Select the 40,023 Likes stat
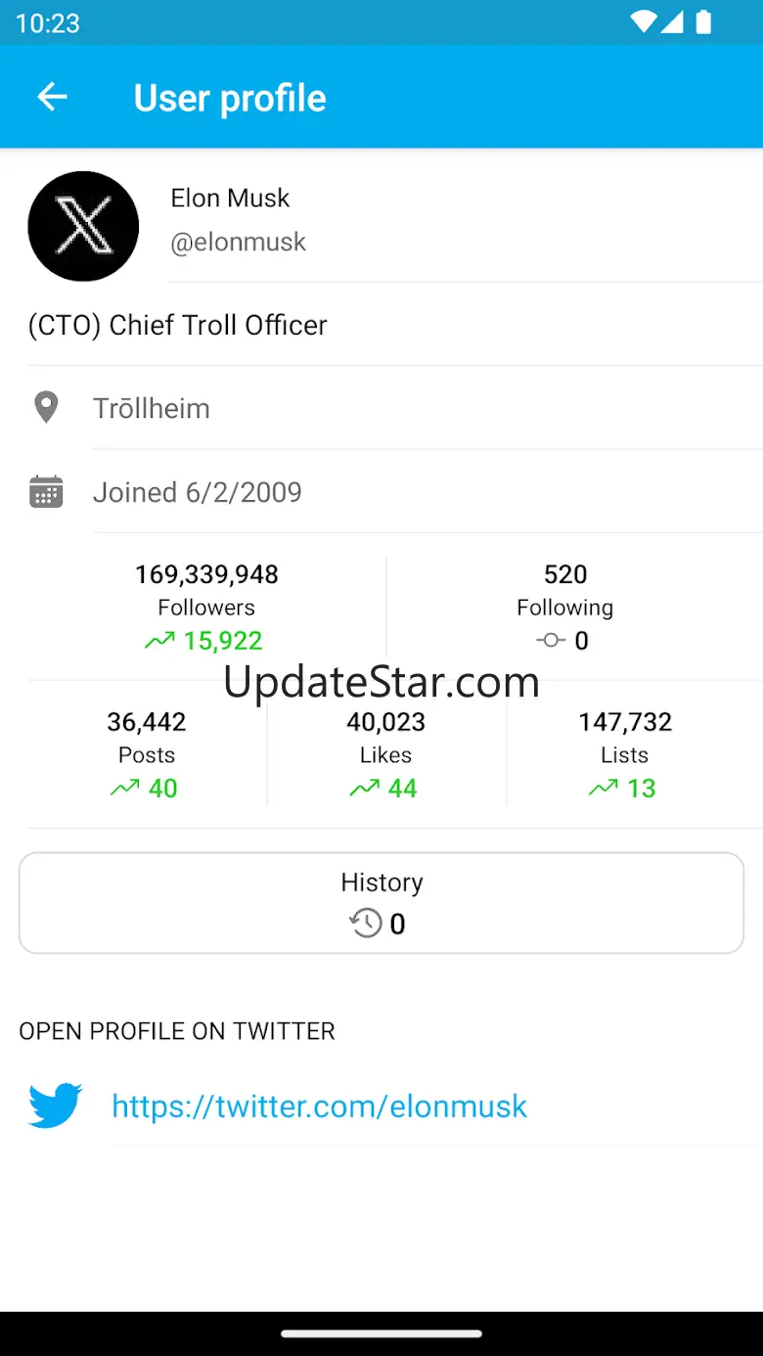 [385, 722]
